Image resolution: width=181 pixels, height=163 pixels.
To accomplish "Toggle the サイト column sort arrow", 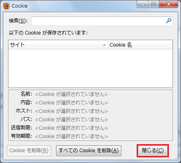I will tap(104, 45).
